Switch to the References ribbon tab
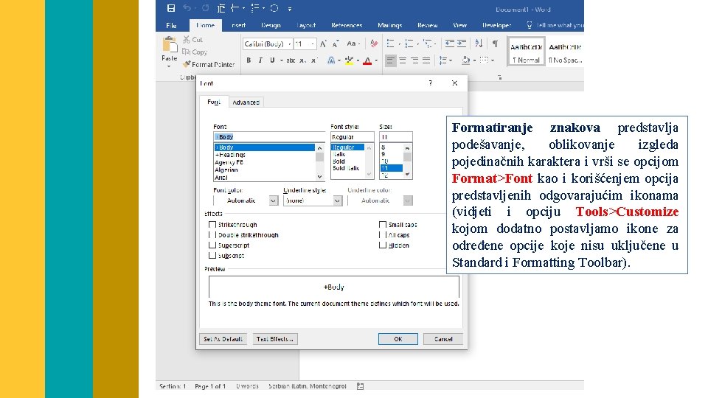 tap(347, 25)
